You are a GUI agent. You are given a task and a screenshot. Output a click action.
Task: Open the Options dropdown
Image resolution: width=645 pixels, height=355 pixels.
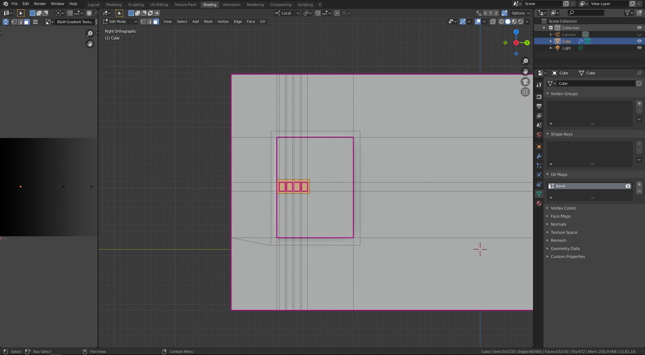click(520, 13)
